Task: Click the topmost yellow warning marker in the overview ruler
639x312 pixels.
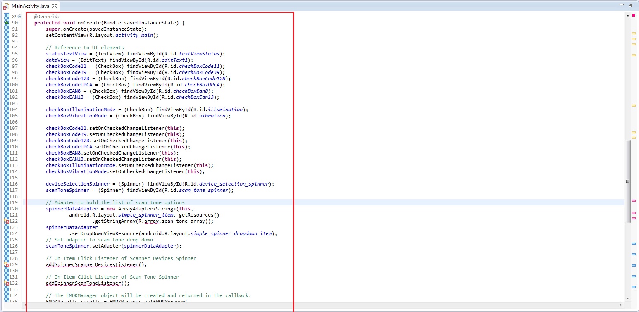Action: [634, 33]
